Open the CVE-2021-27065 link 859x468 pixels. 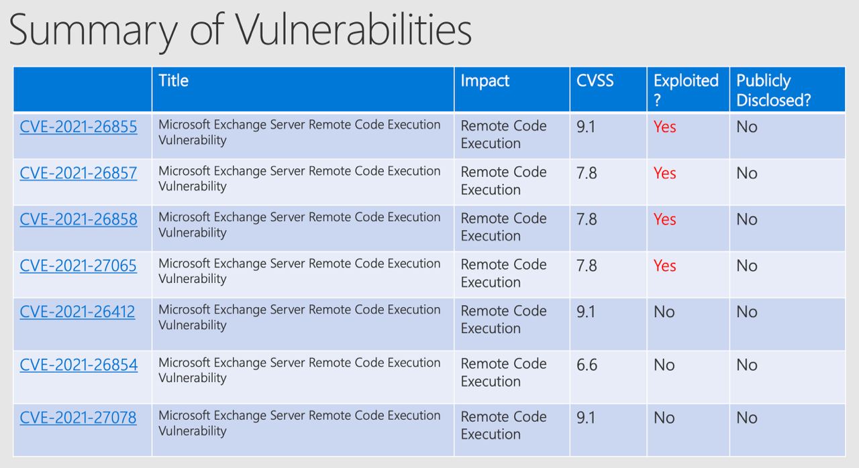point(79,266)
